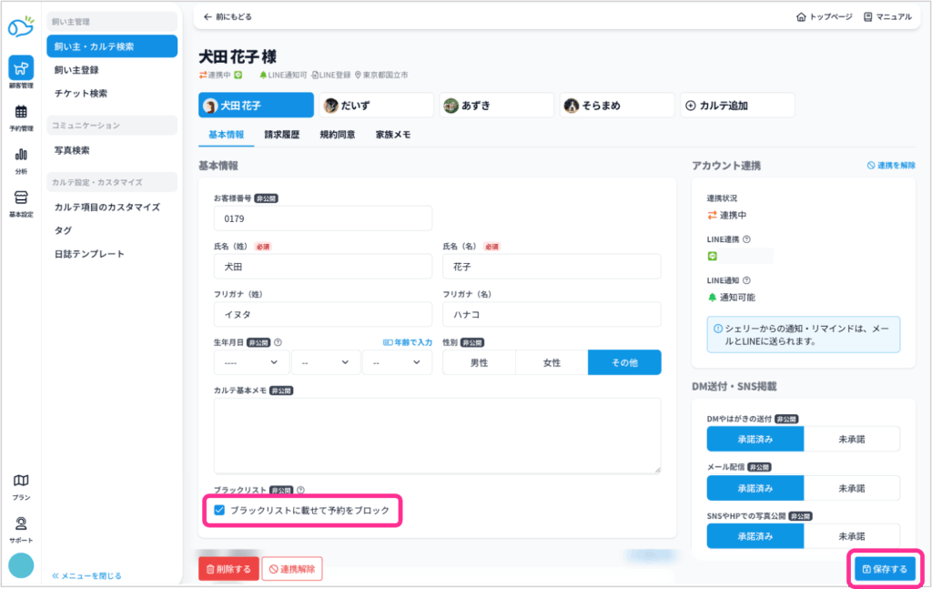Screen dimensions: 932x589
Task: Set DMやはがきの送付 to 未承諾
Action: click(x=852, y=439)
